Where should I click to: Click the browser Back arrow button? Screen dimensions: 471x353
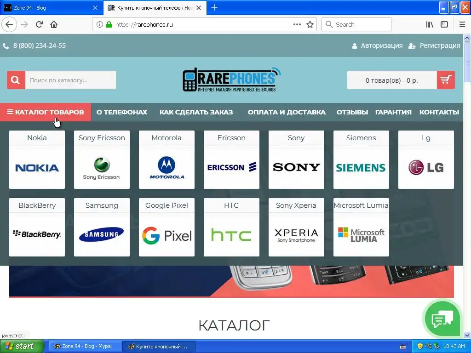[9, 25]
